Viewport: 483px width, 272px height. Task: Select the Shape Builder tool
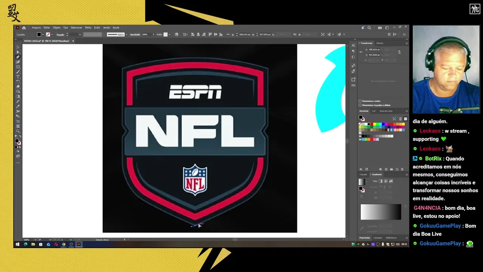tap(18, 91)
